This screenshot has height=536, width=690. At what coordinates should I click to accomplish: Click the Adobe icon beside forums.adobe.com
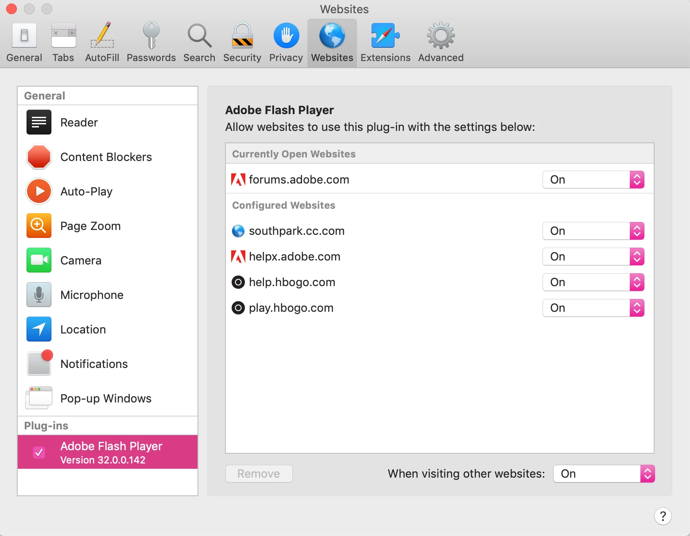coord(238,180)
